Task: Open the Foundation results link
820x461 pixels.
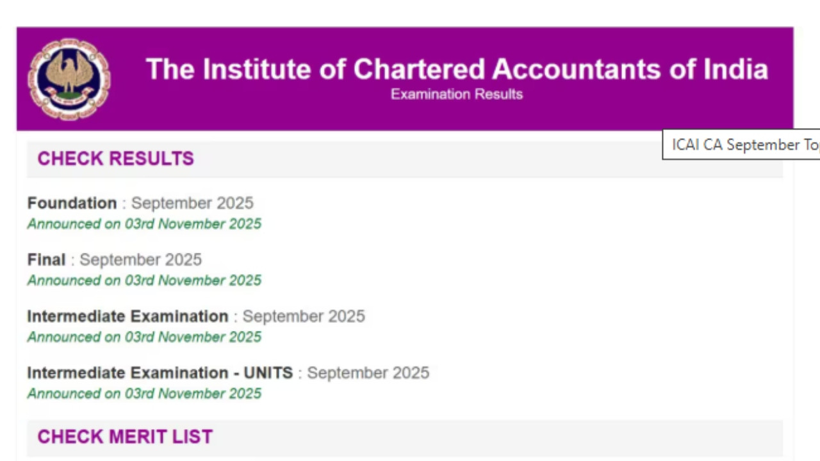Action: pos(72,203)
